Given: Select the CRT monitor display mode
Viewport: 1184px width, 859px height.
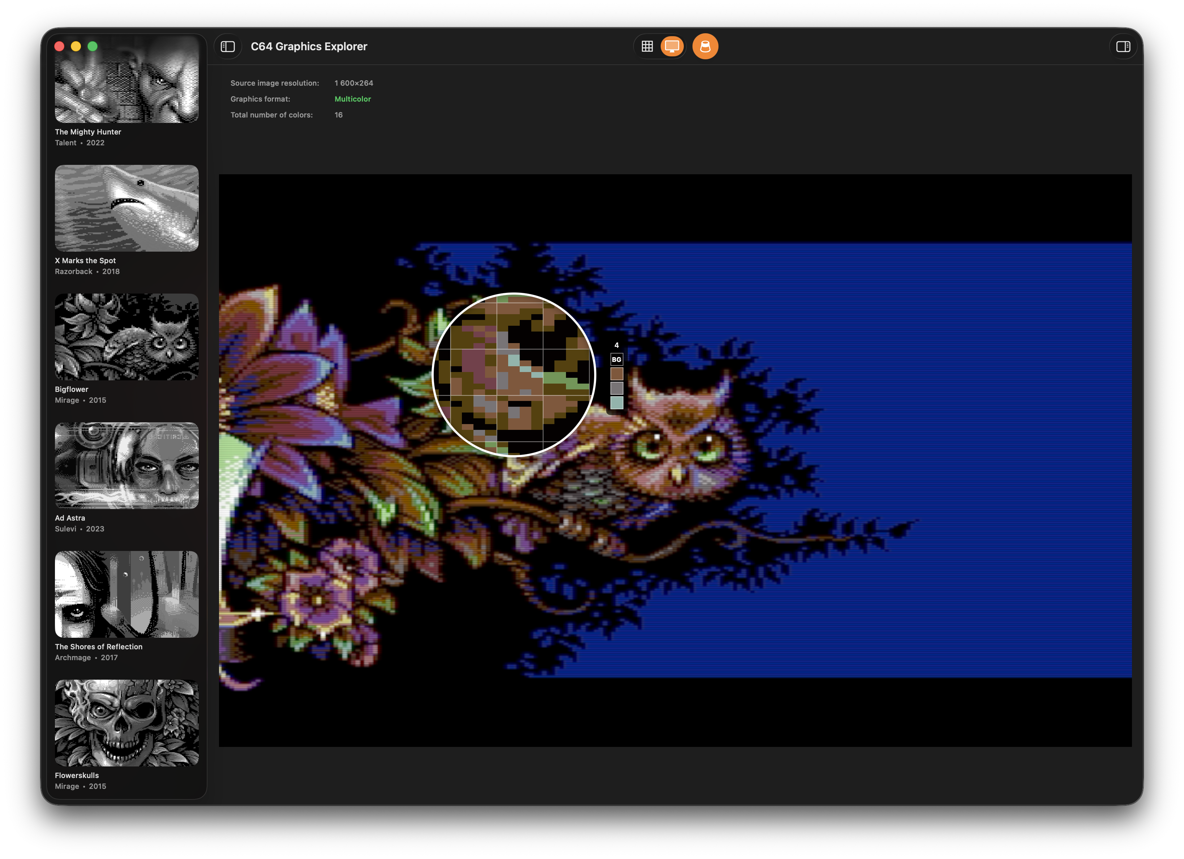Looking at the screenshot, I should pyautogui.click(x=672, y=46).
